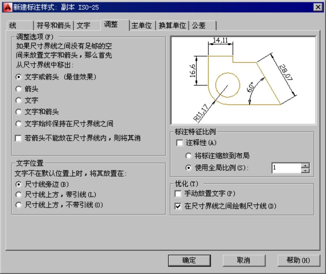
Task: Click the 取消 button
Action: (x=244, y=261)
